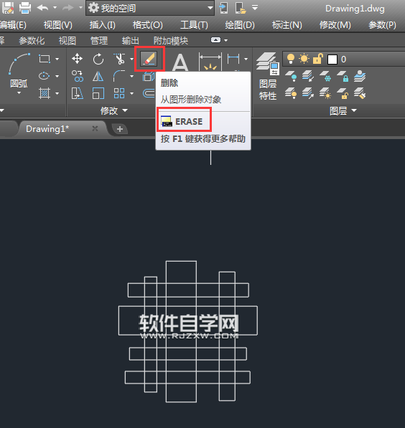
Task: Click the Dimension tool with sunburst
Action: coord(210,62)
